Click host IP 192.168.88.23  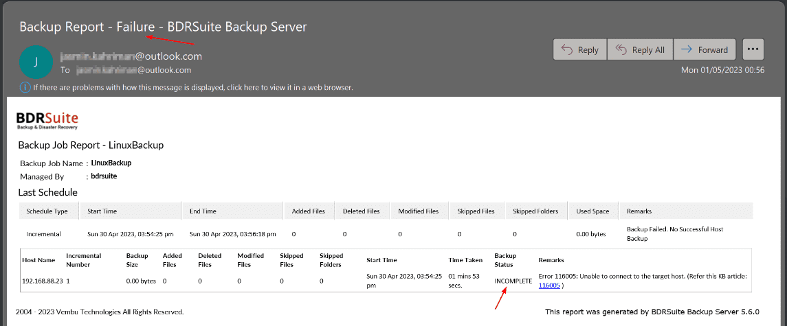point(43,281)
